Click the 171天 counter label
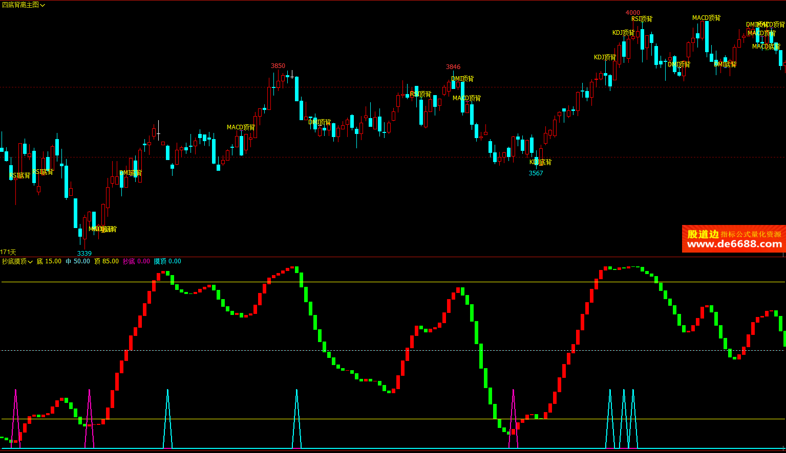Screen dimensions: 786x453 point(9,252)
